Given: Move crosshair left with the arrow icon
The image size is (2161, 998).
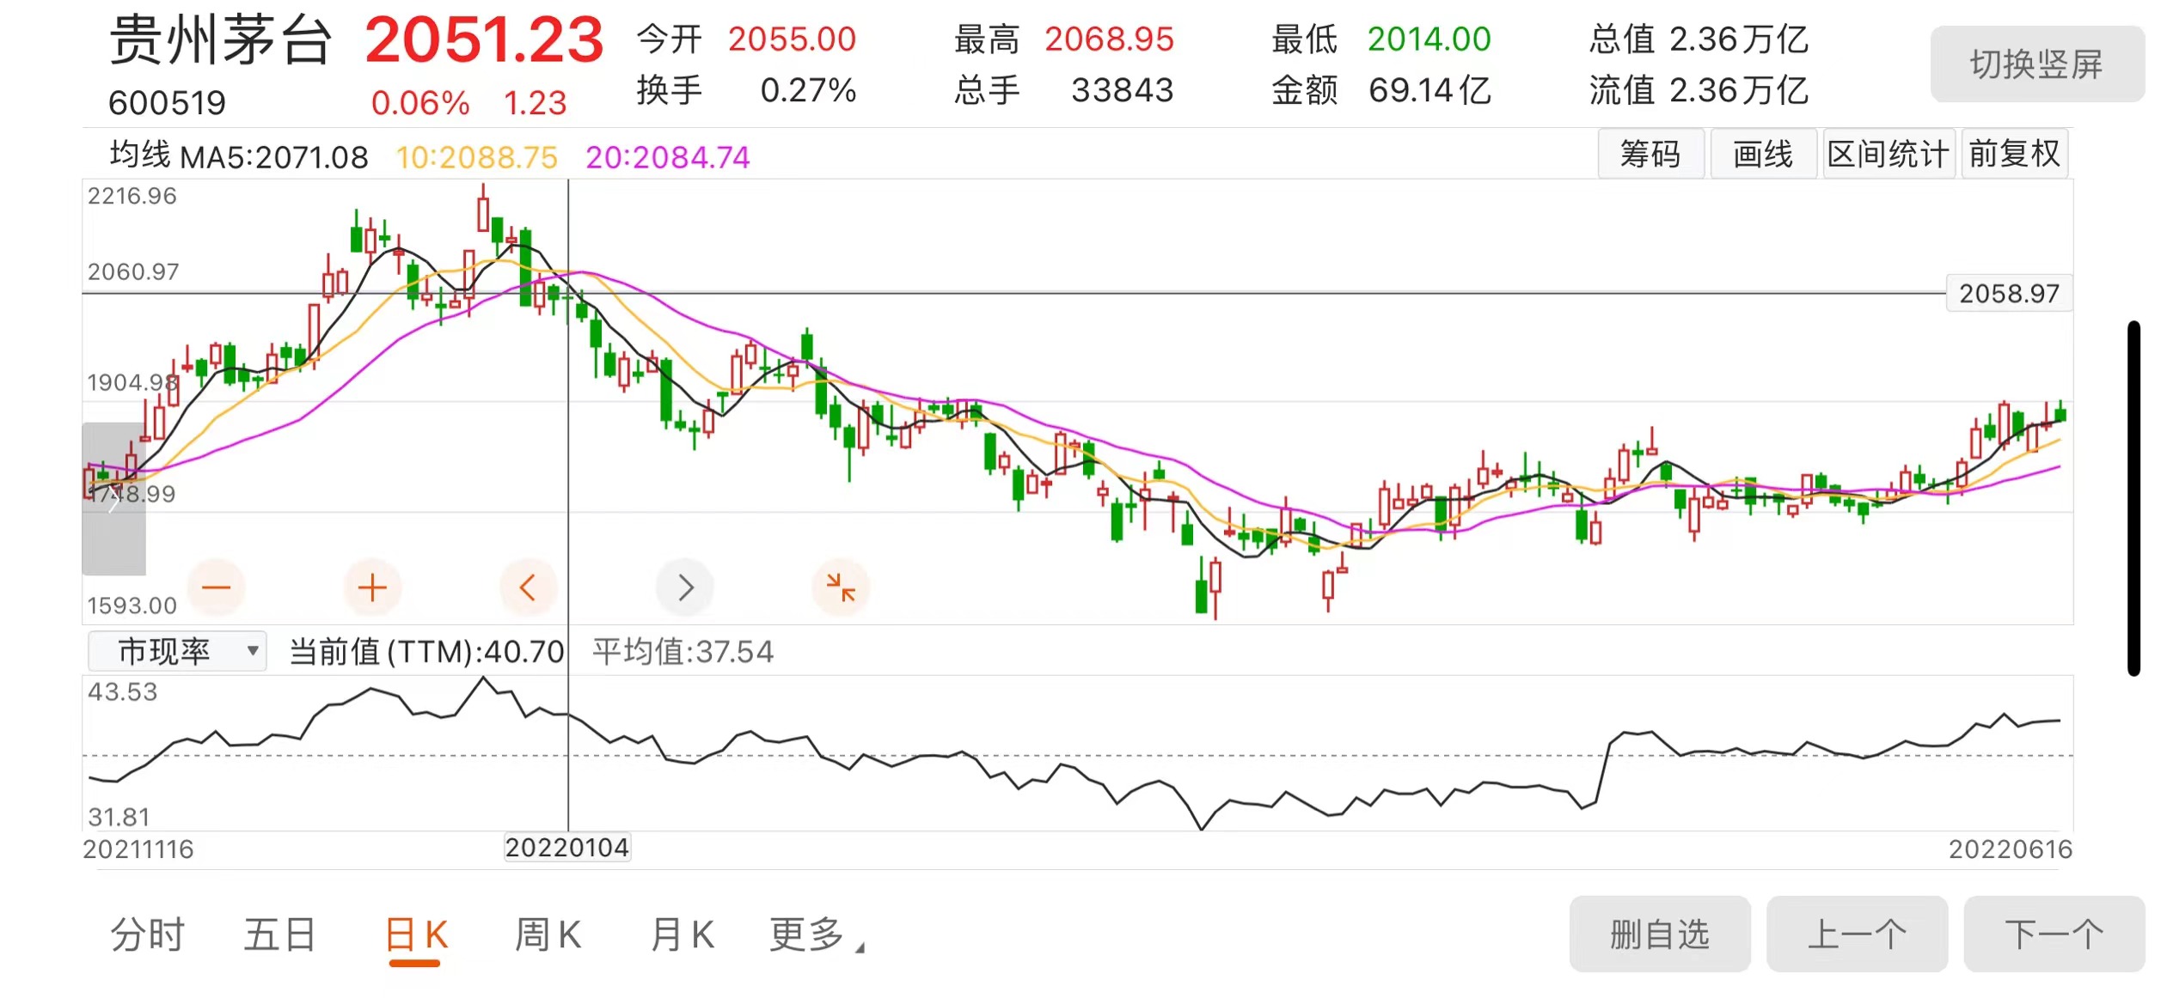Looking at the screenshot, I should pyautogui.click(x=528, y=587).
